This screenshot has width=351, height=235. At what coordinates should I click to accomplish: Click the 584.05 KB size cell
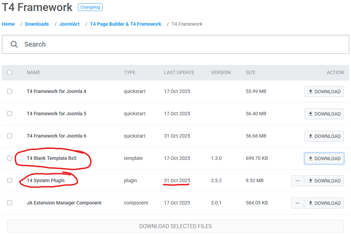coord(257,203)
